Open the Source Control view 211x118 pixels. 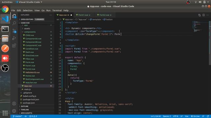pyautogui.click(x=14, y=31)
